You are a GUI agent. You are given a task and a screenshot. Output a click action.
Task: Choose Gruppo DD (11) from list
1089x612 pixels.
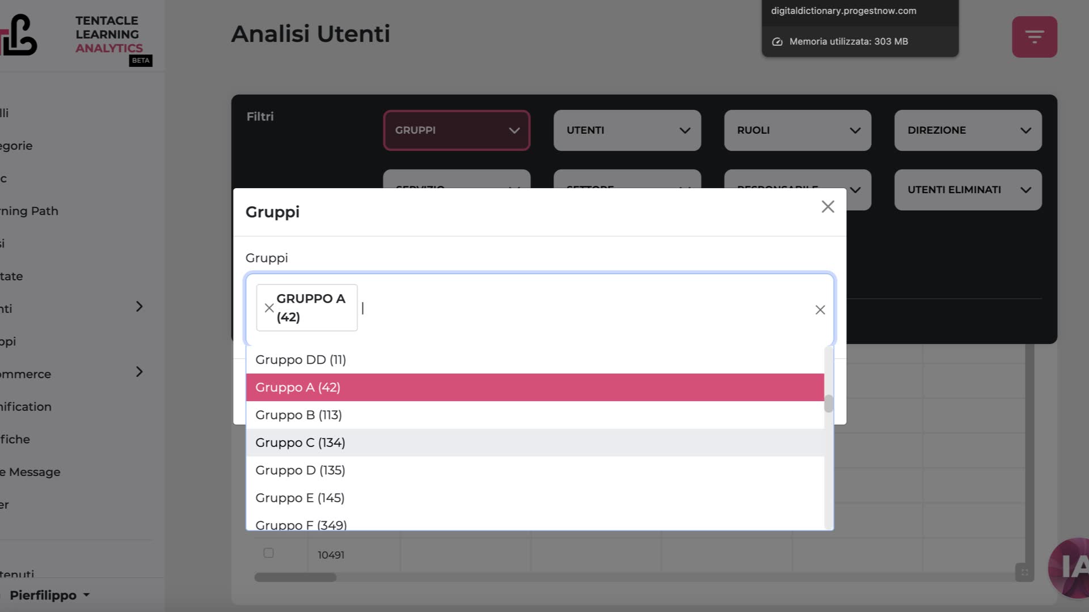pos(300,360)
